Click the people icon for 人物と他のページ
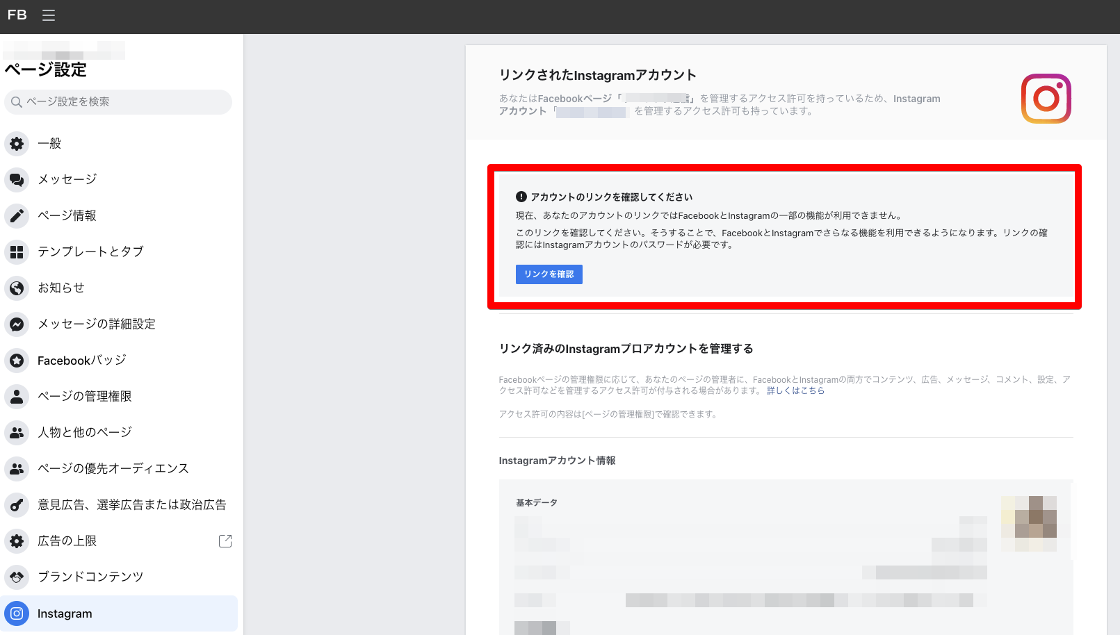Image resolution: width=1120 pixels, height=635 pixels. [17, 433]
